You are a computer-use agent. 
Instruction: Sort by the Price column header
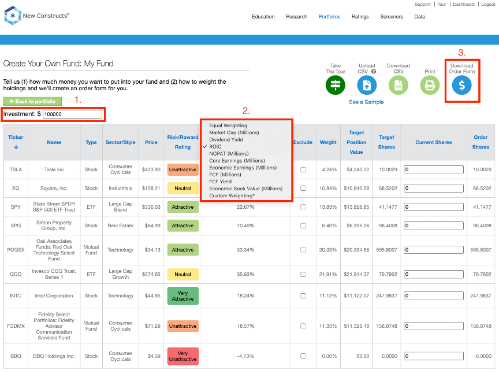151,142
